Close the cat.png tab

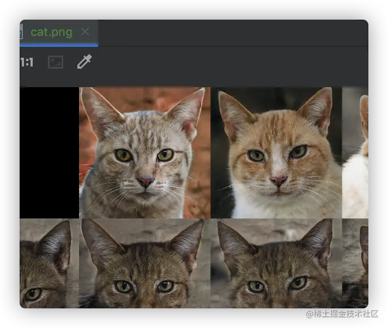85,32
